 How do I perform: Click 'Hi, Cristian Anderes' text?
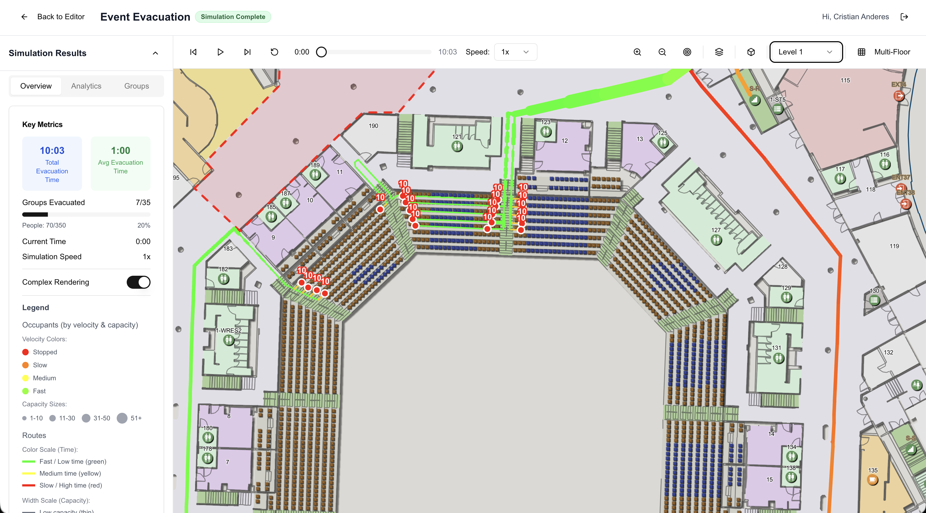tap(855, 17)
